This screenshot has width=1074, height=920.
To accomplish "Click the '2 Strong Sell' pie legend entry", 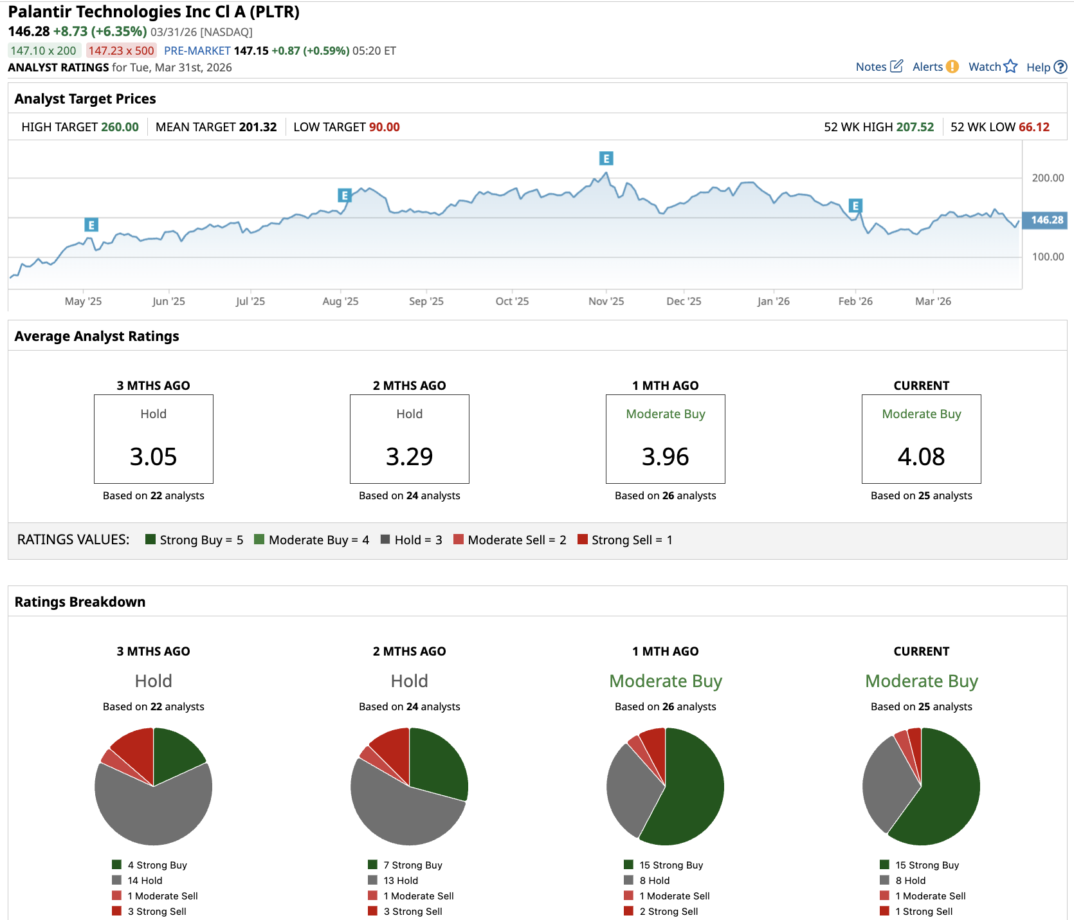I will click(661, 912).
